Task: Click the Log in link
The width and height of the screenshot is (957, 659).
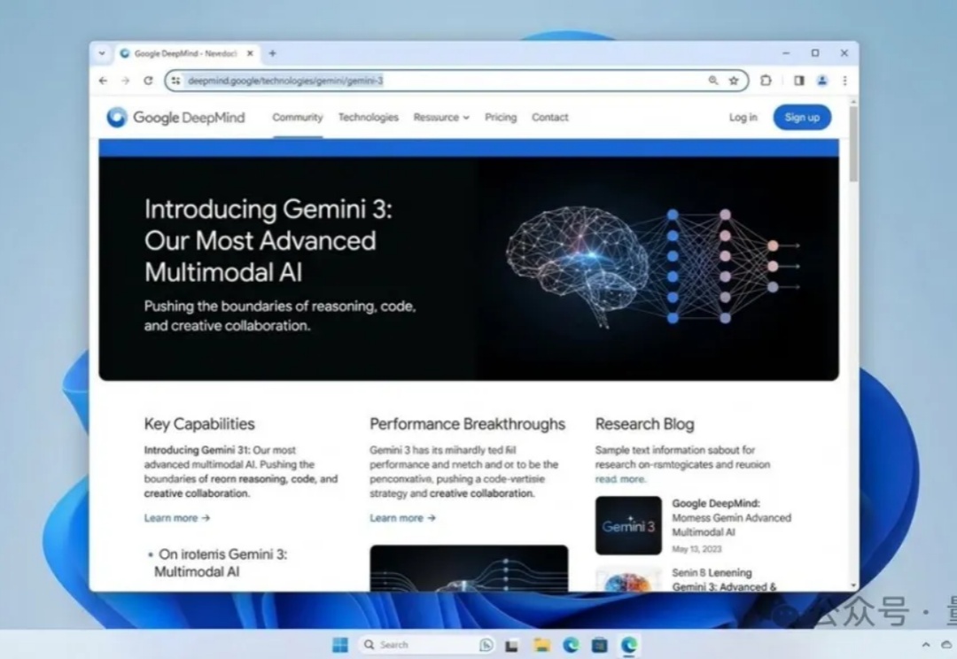Action: coord(743,117)
